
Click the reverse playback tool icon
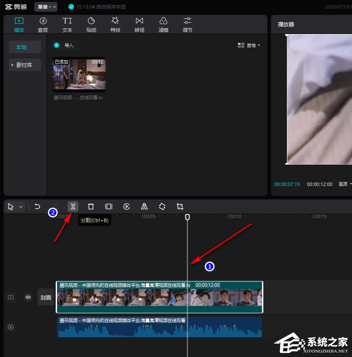click(x=127, y=206)
